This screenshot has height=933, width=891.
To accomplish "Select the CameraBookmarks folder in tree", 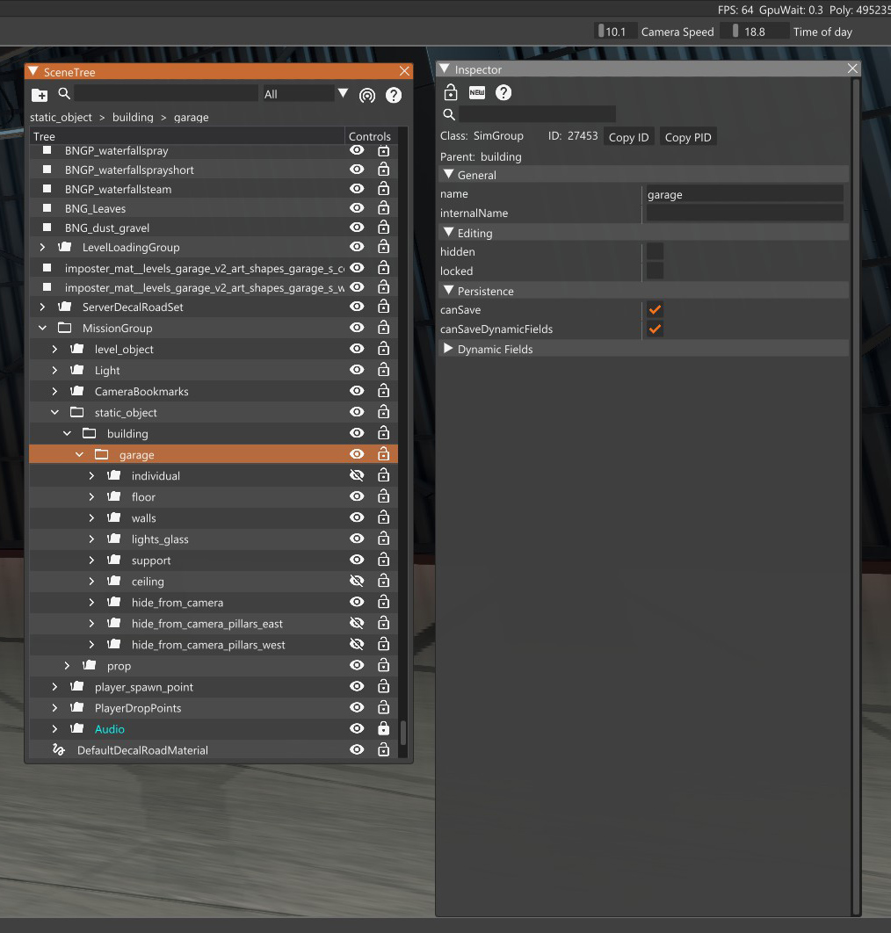I will pos(141,392).
